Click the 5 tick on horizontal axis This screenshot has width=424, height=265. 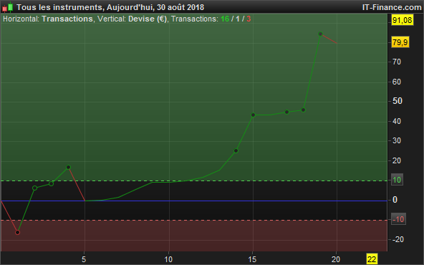[x=84, y=259]
